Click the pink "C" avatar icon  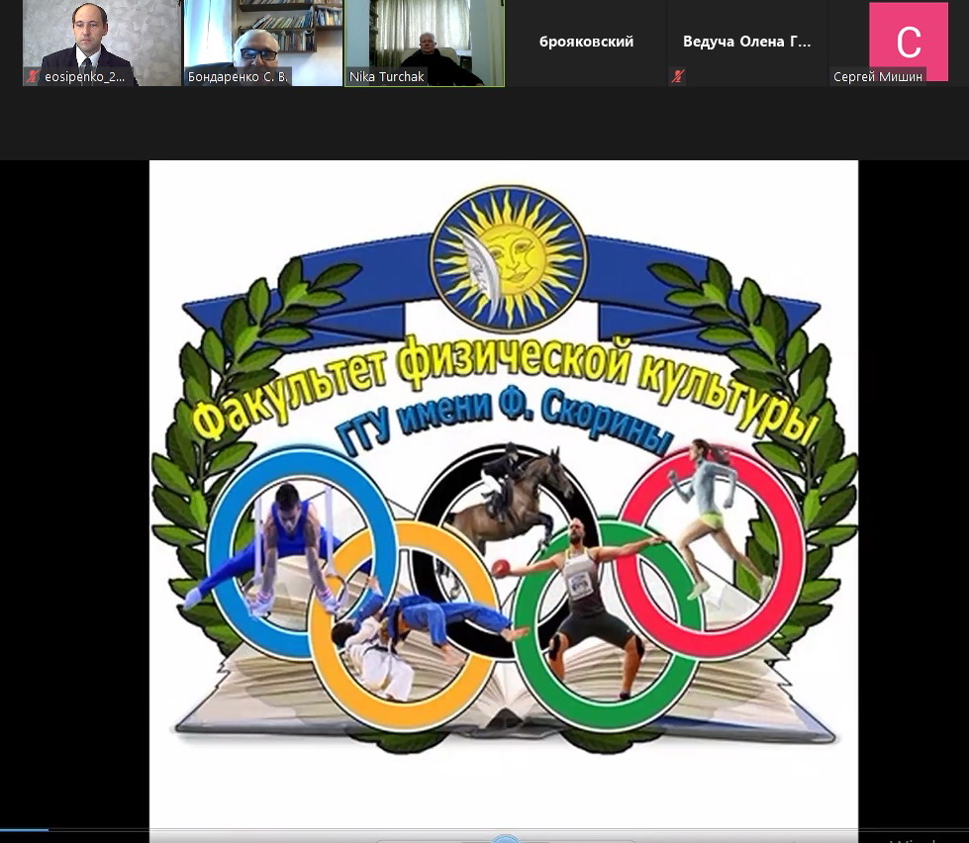(x=908, y=41)
